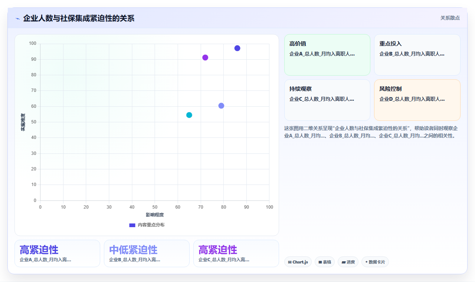Select the dark blue scatter point near 97
The image size is (475, 282).
[237, 48]
